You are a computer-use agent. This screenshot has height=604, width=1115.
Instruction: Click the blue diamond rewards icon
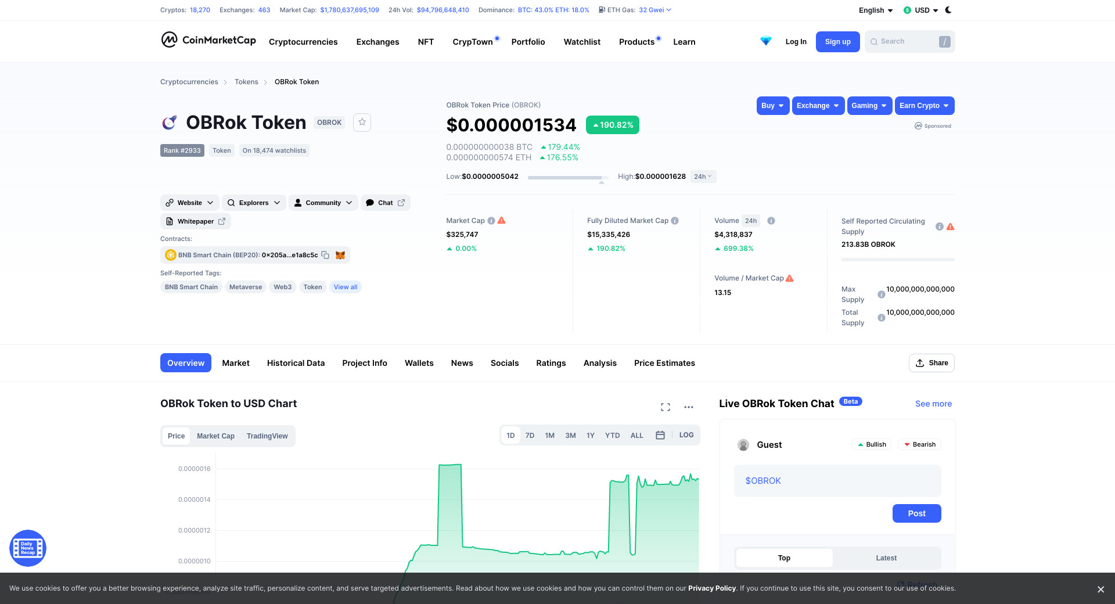[766, 41]
